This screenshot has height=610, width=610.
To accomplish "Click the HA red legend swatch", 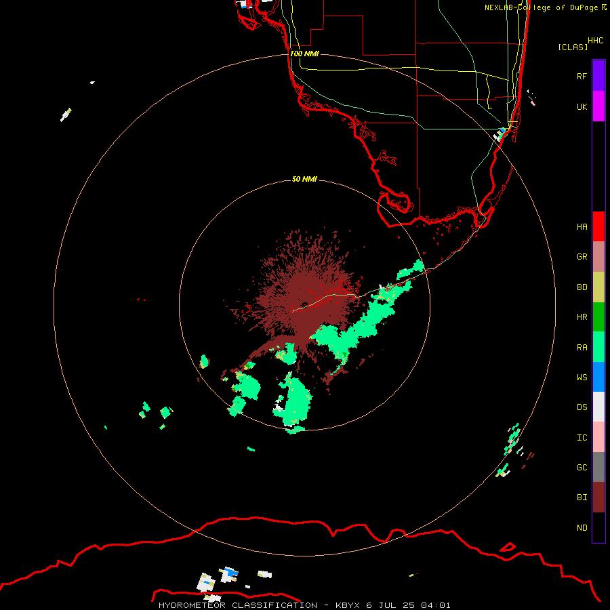I will point(598,226).
